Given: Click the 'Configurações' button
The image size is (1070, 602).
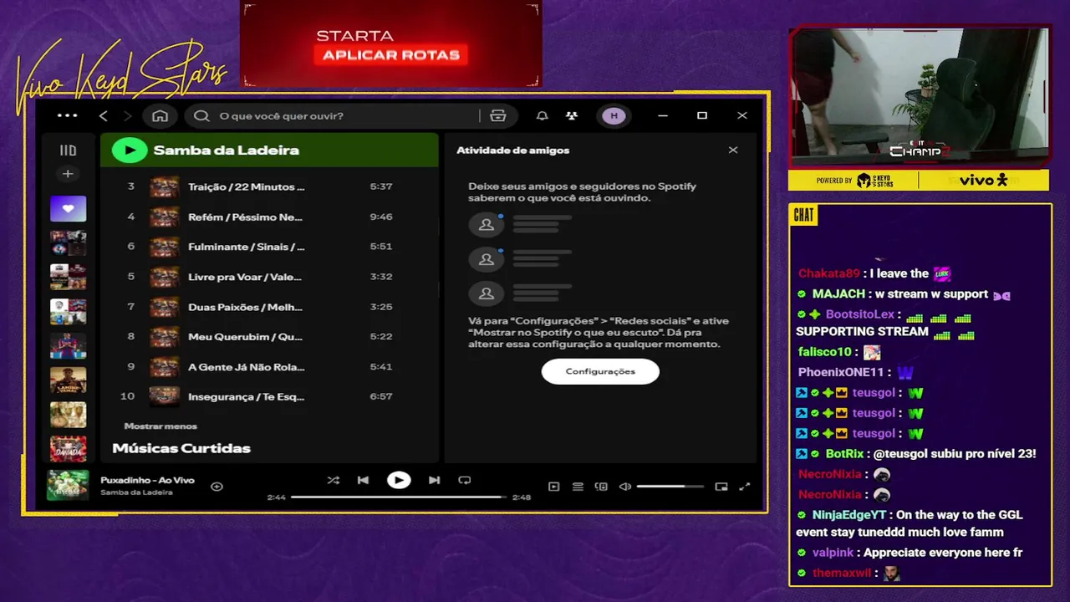Looking at the screenshot, I should tap(600, 371).
